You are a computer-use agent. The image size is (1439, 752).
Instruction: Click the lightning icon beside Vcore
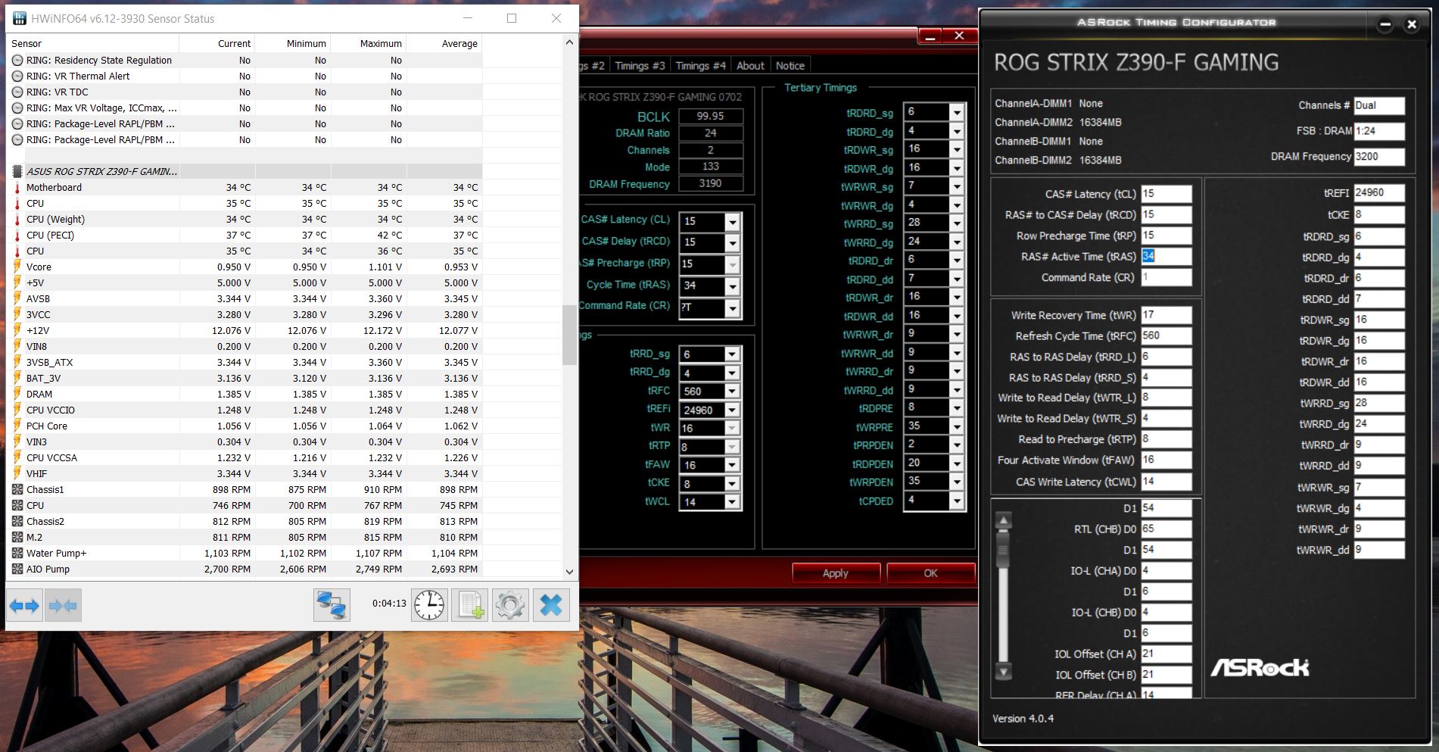(x=17, y=267)
